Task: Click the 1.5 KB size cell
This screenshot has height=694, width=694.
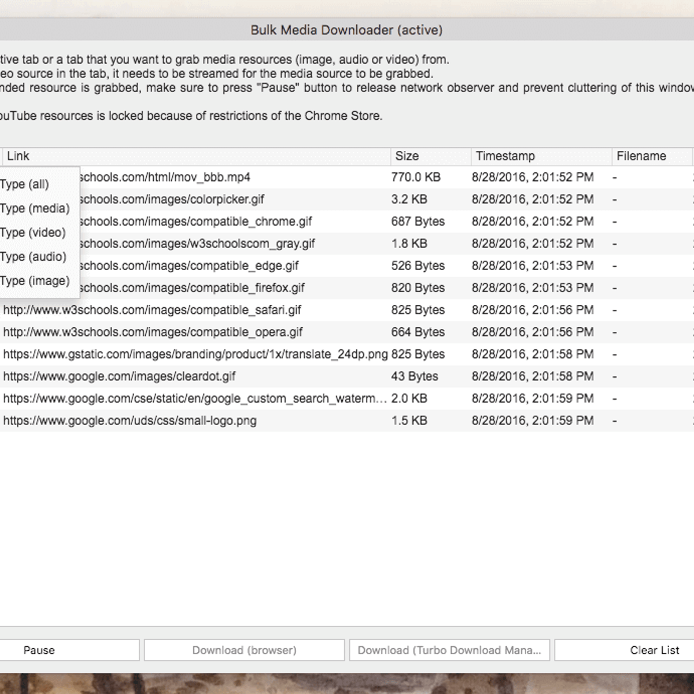Action: point(409,421)
